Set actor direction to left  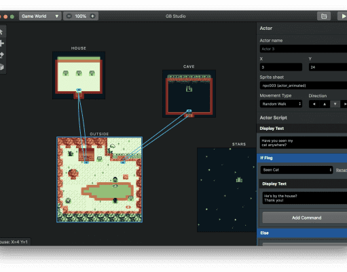(314, 104)
